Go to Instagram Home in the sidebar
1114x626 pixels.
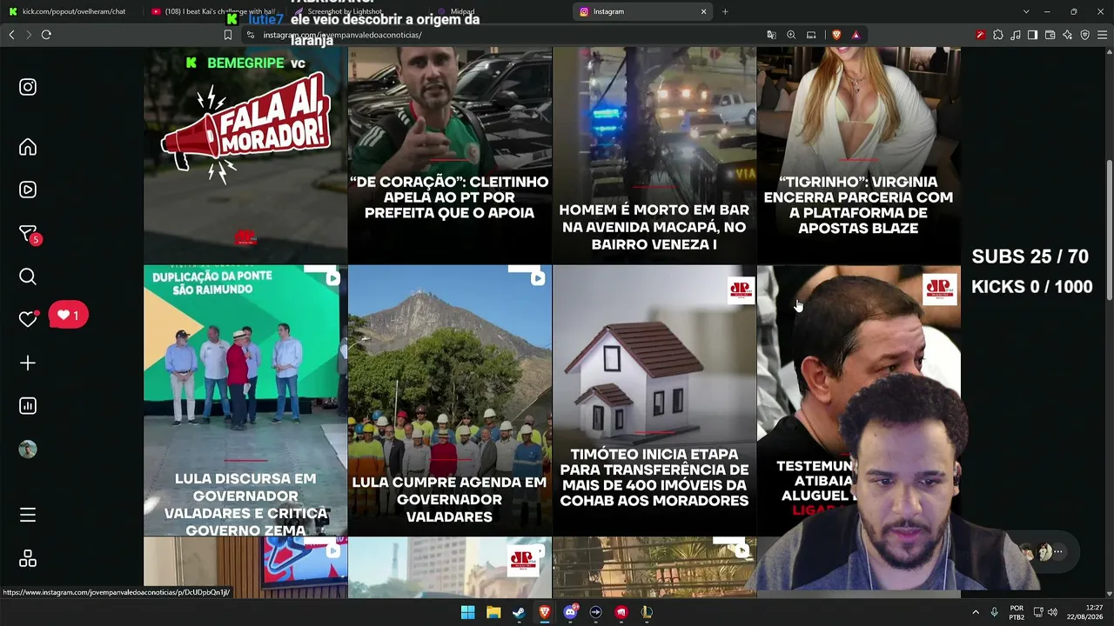click(x=28, y=147)
